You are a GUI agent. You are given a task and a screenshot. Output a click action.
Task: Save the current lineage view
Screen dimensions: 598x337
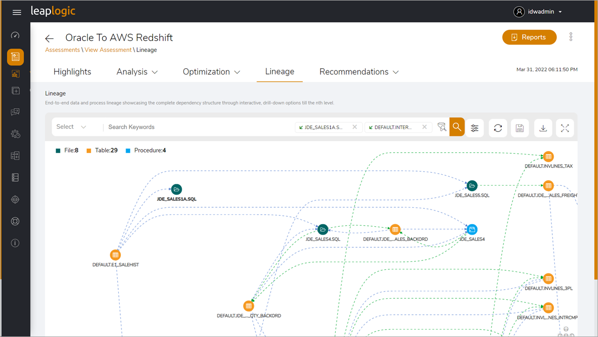[520, 128]
